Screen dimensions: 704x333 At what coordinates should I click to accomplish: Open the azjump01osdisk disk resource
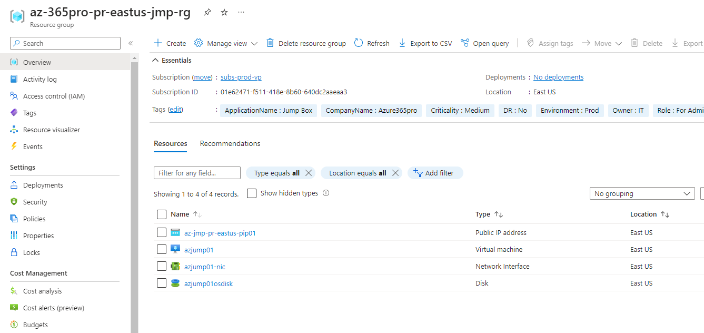209,283
